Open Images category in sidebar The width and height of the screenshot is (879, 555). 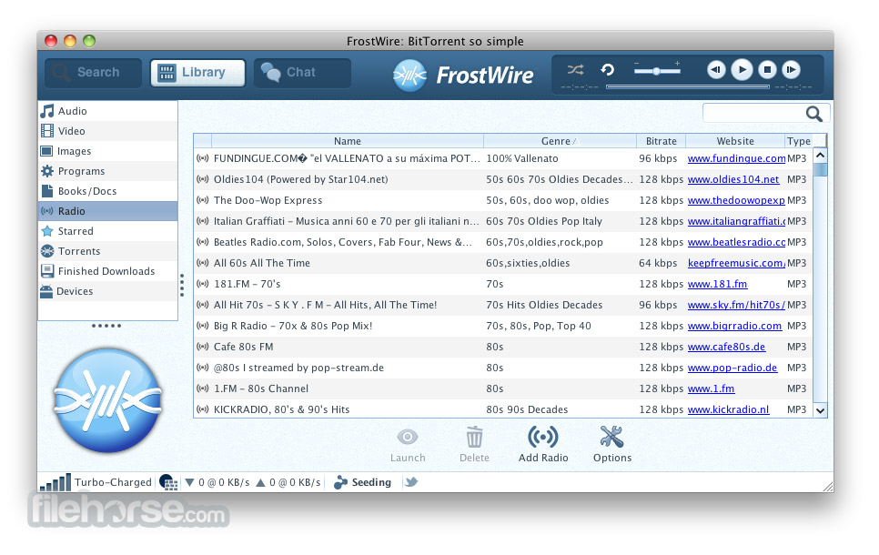(107, 151)
